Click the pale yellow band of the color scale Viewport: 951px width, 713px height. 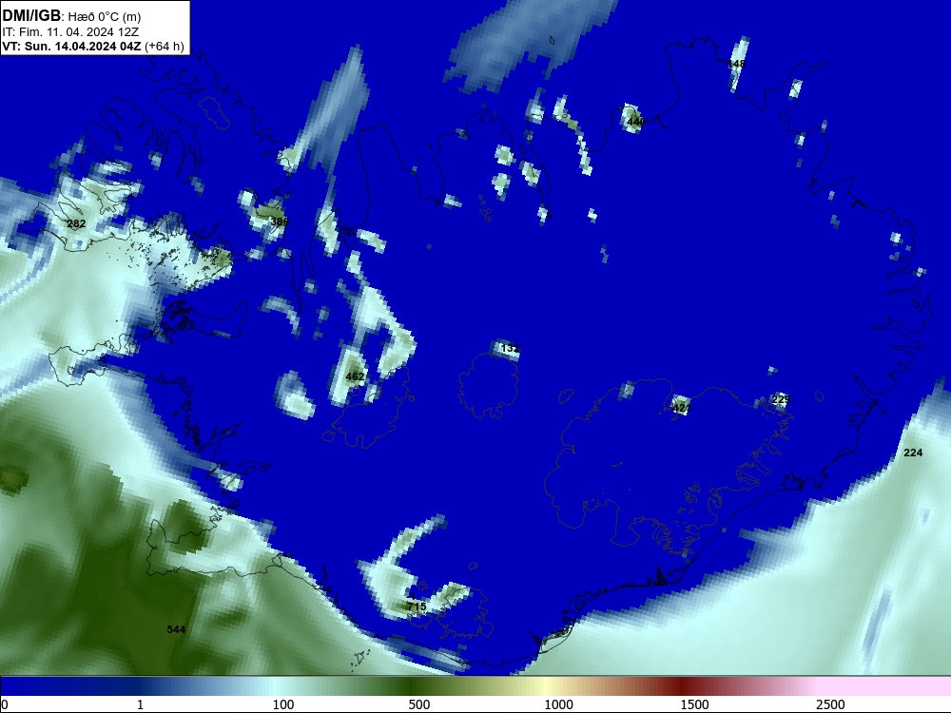[546, 686]
